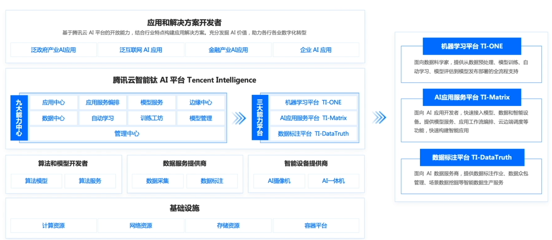Screen dimensions: 552x240
Task: Choose the 企业 AI 应用 box
Action: pos(316,50)
